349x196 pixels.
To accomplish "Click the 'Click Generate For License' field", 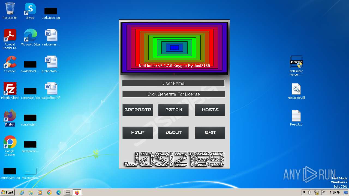I will pos(173,94).
